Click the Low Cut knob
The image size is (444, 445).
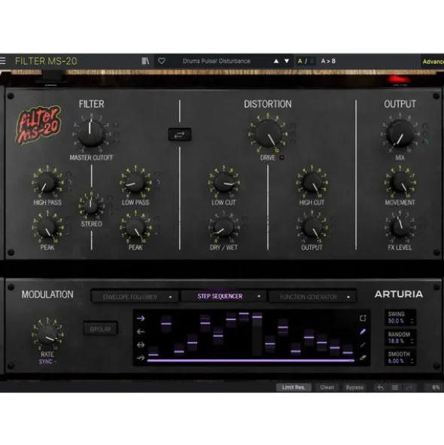[224, 183]
